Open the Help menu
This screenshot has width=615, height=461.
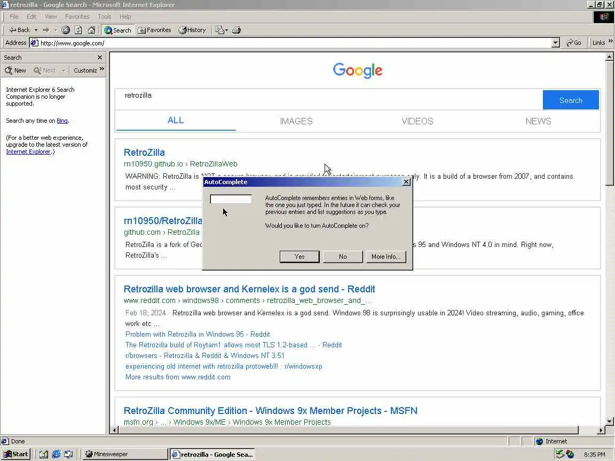pyautogui.click(x=125, y=17)
